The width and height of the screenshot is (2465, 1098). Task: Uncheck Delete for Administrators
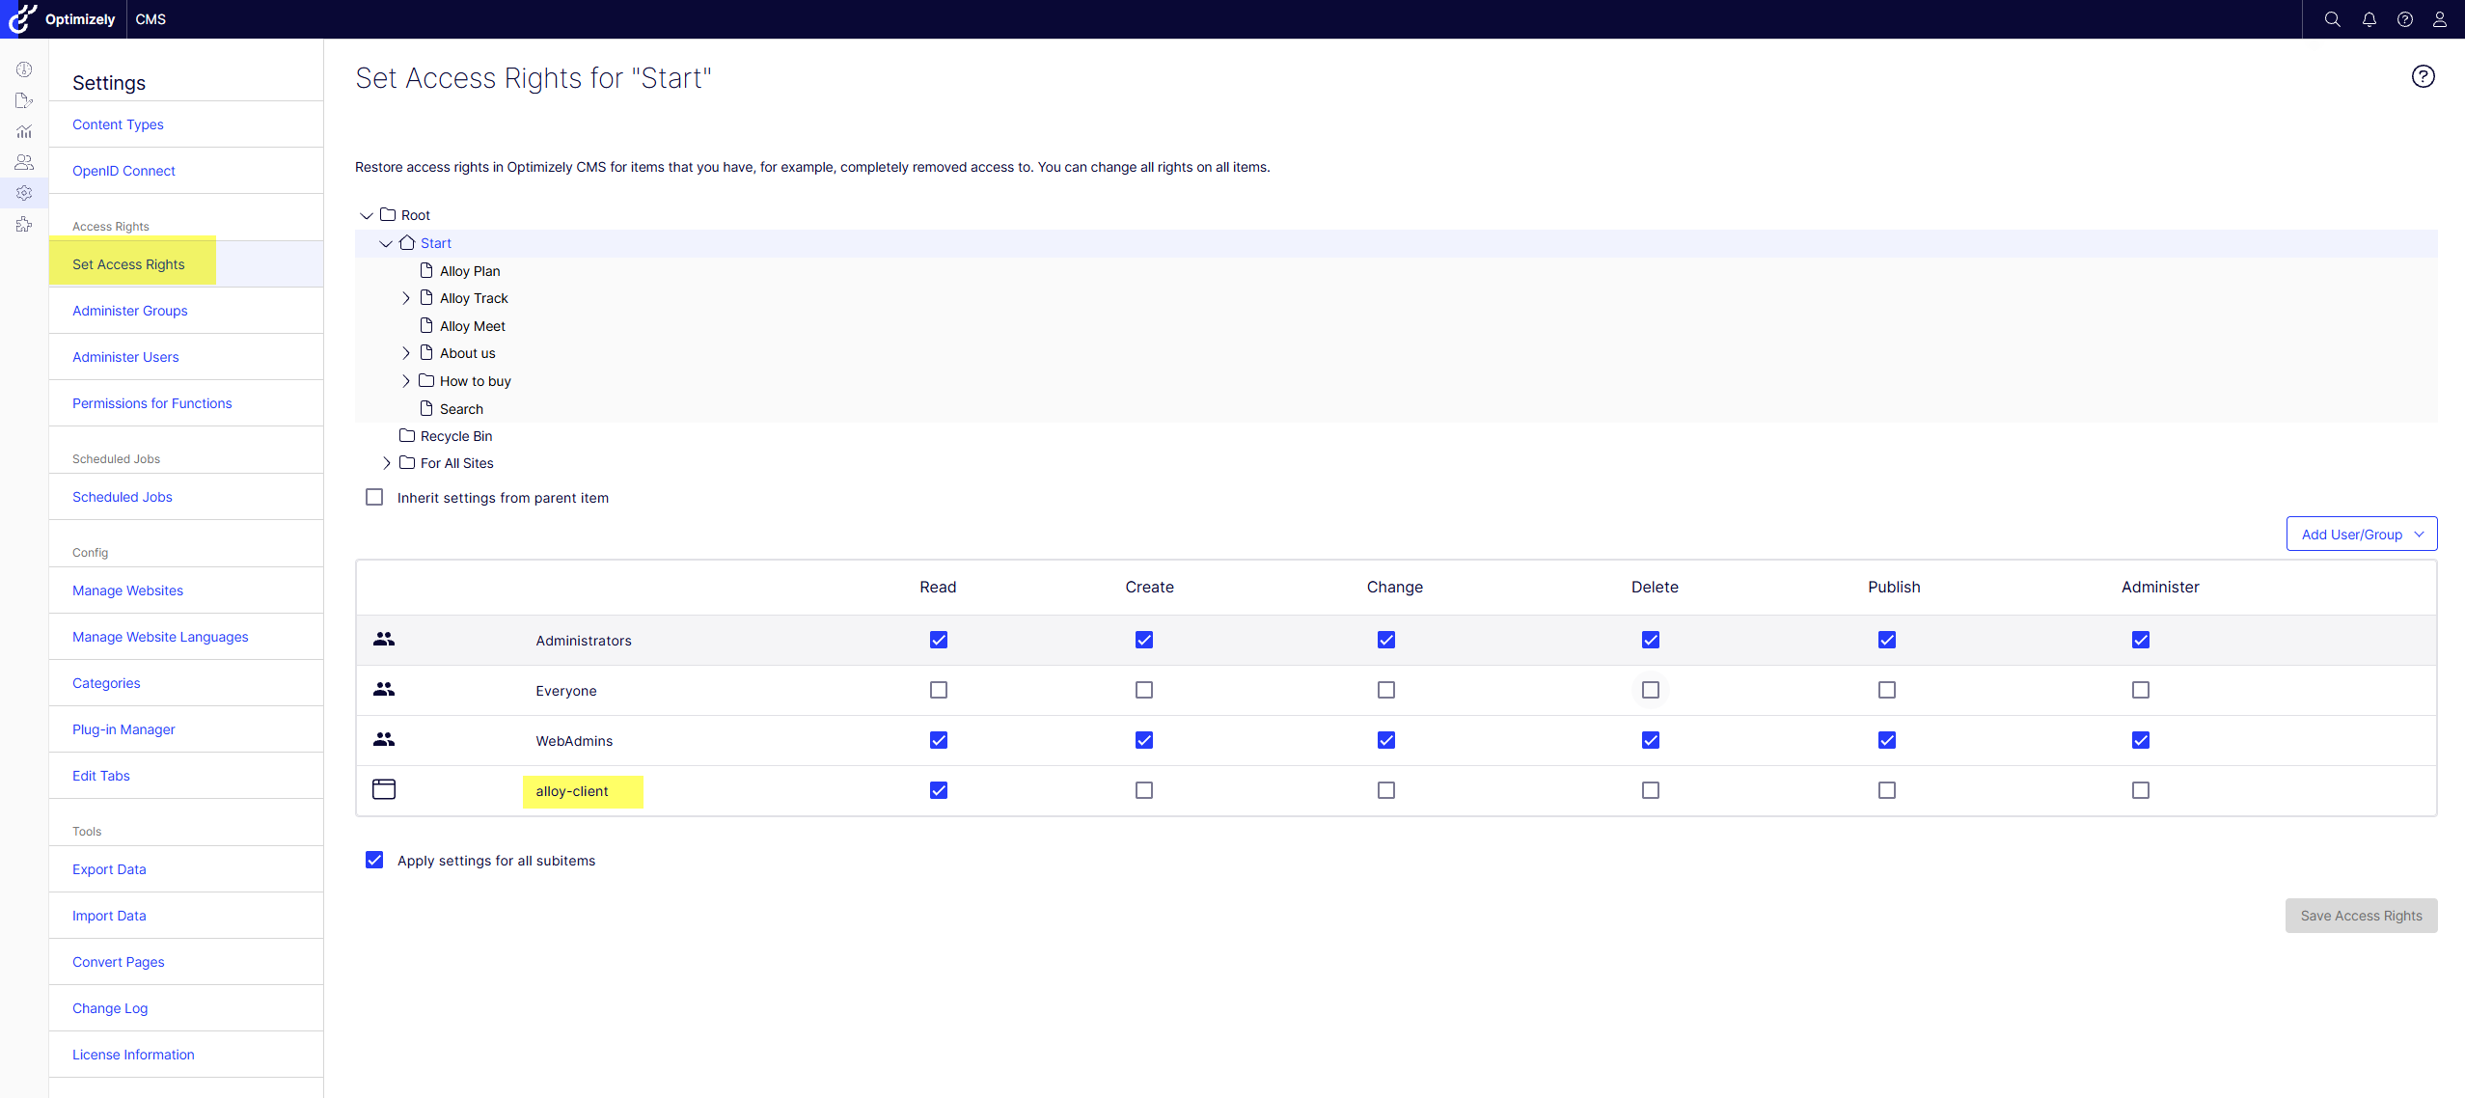point(1651,640)
